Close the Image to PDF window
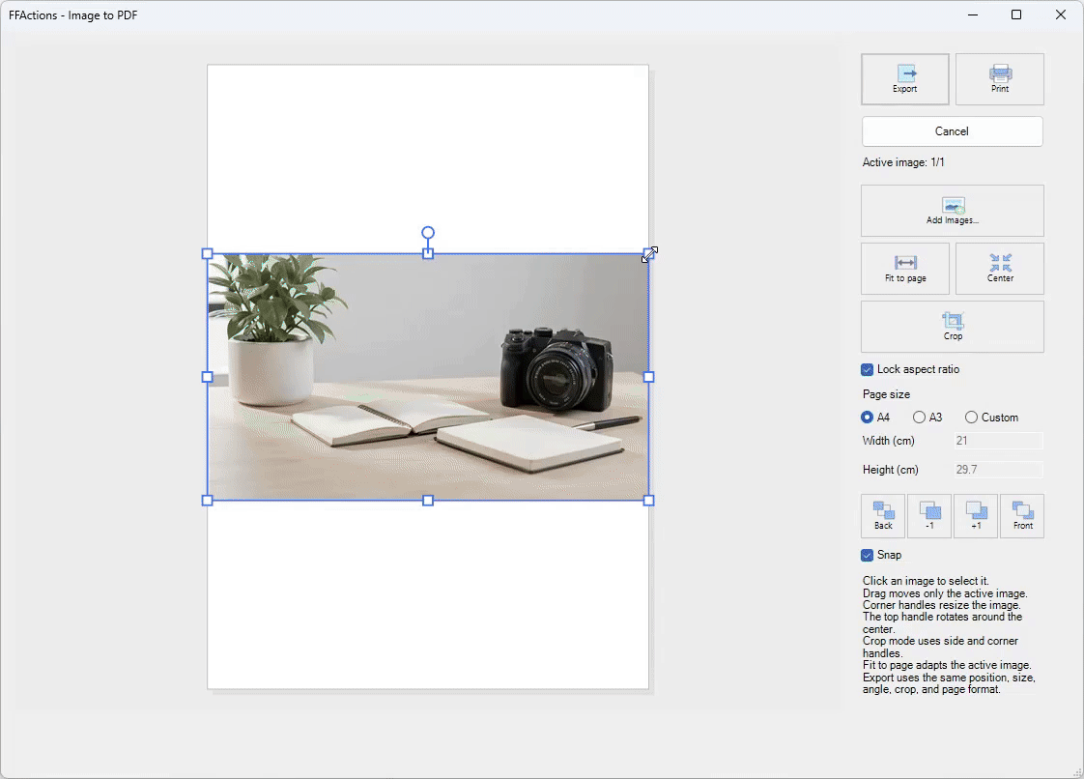The width and height of the screenshot is (1084, 779). [1061, 14]
